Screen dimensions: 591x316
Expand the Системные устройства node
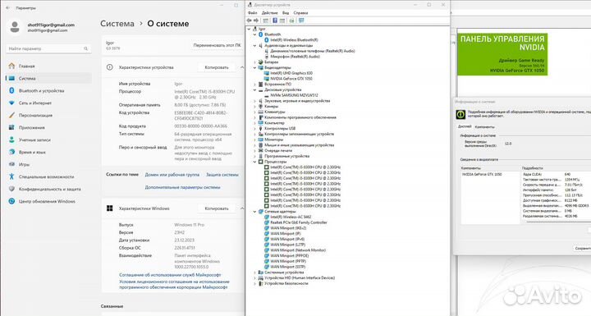click(x=254, y=272)
